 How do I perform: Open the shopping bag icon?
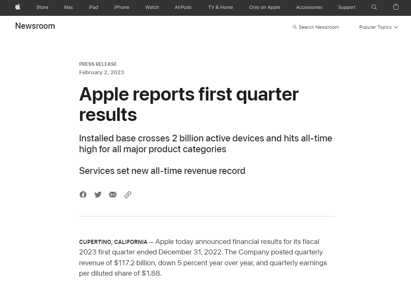[396, 7]
